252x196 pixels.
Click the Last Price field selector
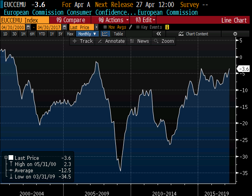[82, 27]
